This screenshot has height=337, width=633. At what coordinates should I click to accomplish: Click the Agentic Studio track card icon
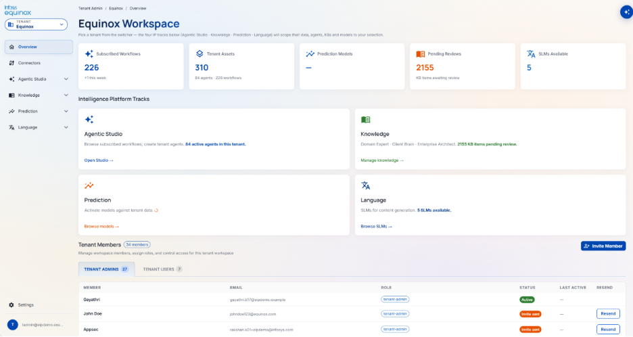(89, 119)
